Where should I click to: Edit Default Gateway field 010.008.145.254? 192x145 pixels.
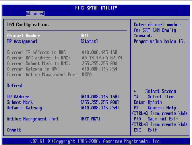click(100, 108)
